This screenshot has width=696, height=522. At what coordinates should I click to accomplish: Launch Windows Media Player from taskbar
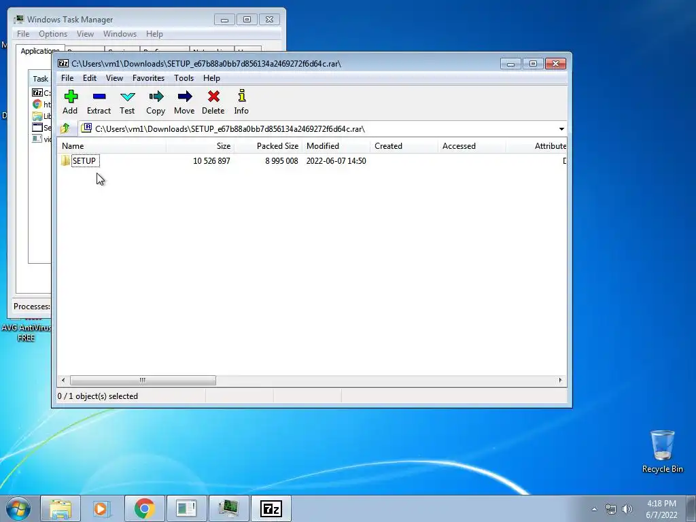tap(101, 508)
